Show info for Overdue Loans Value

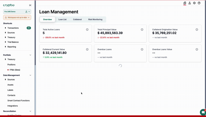(197, 49)
